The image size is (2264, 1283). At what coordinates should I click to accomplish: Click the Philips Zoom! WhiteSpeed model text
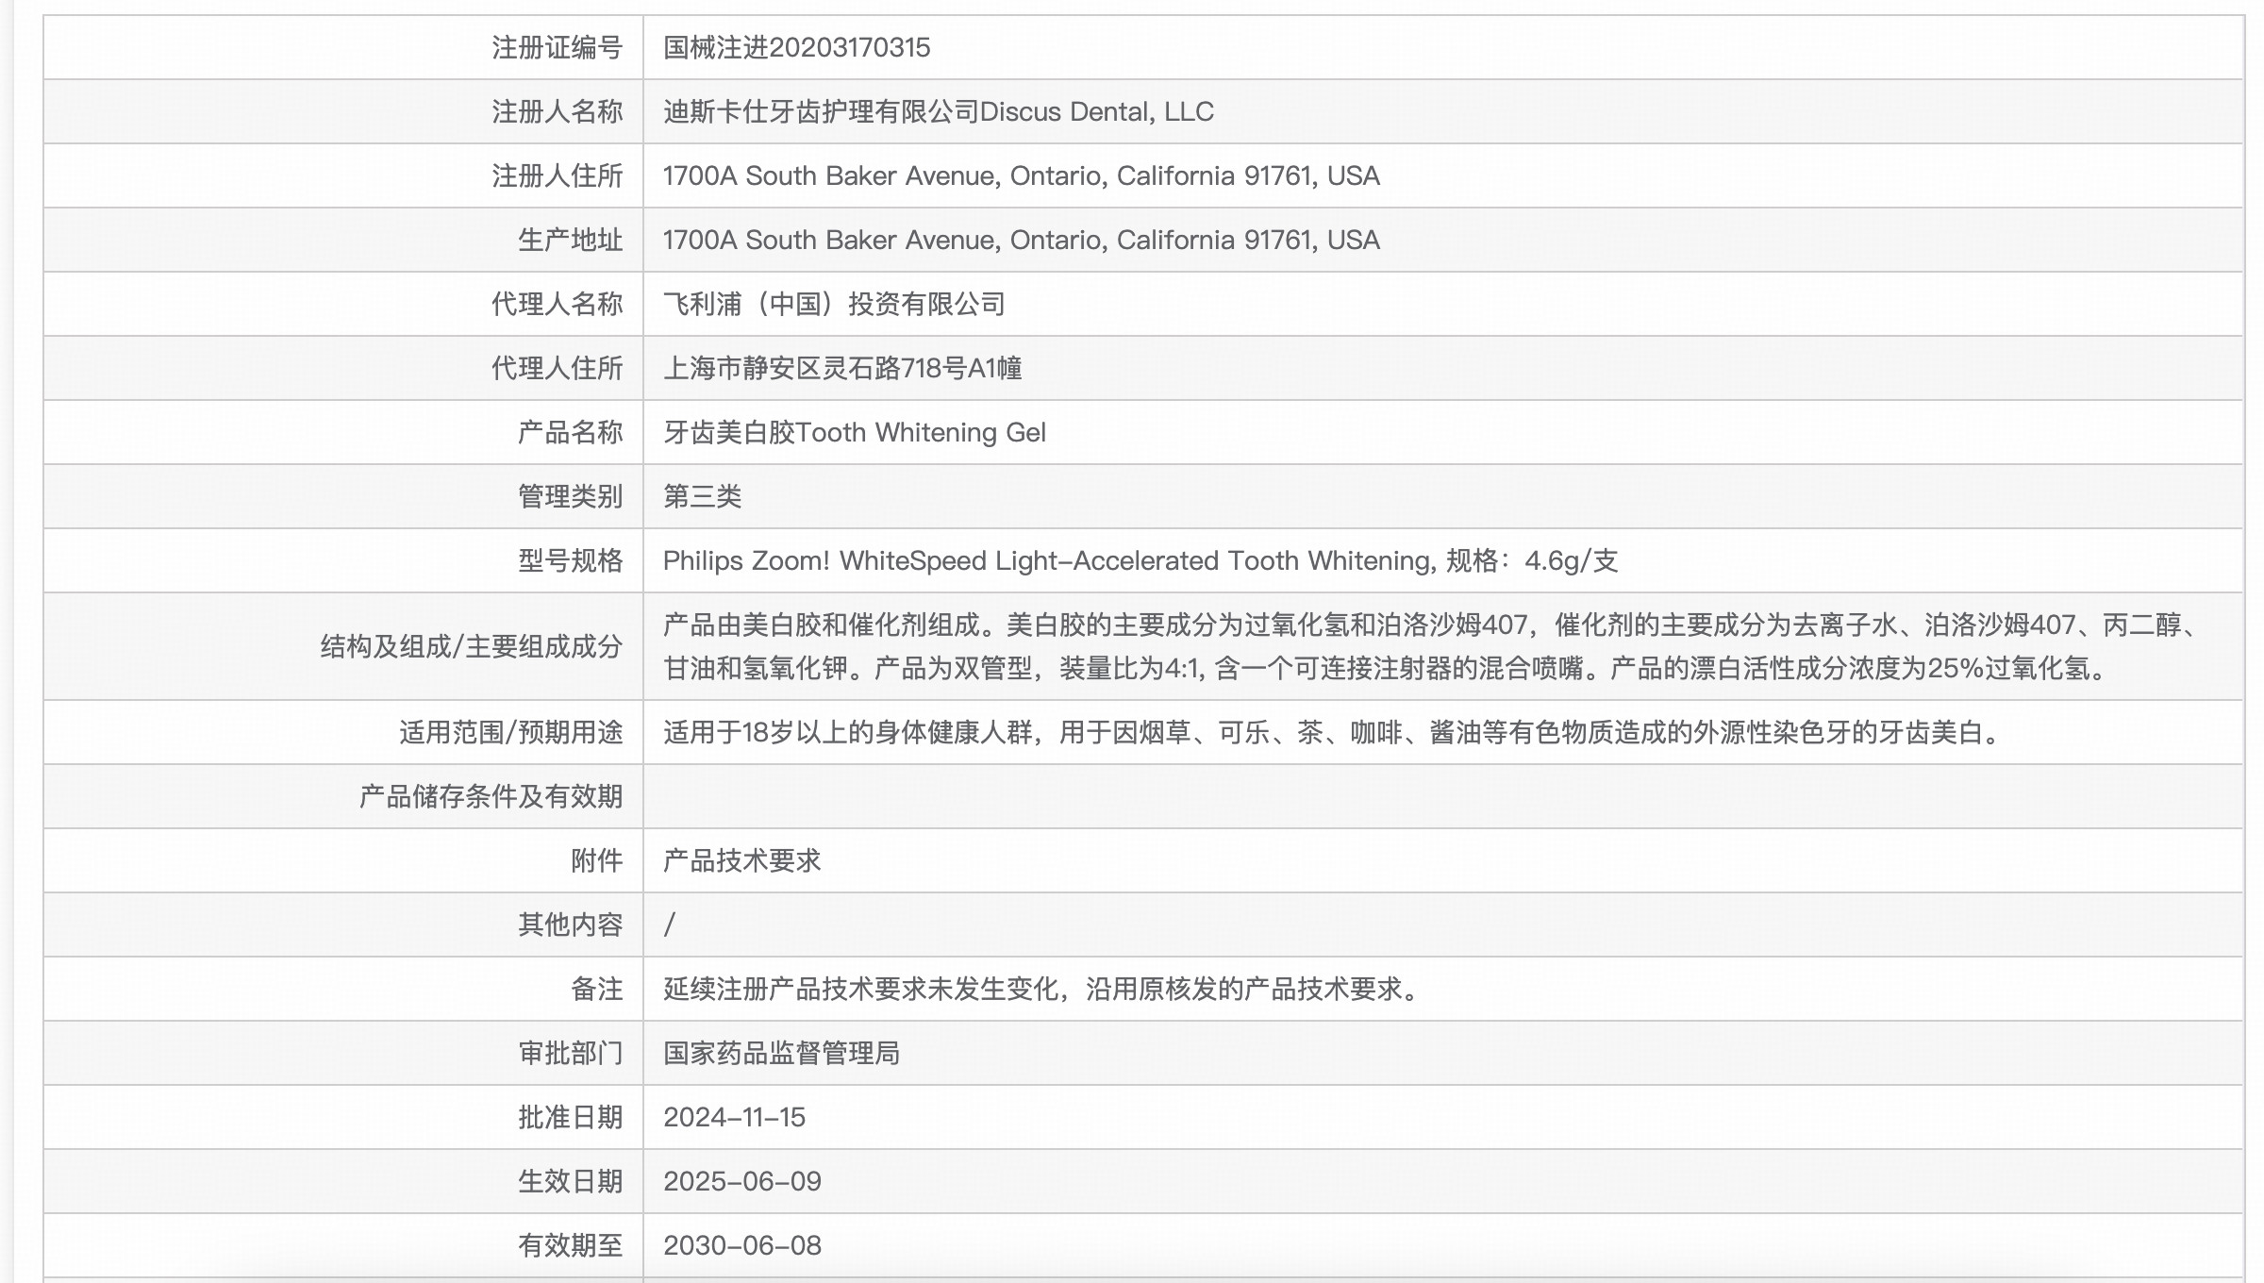(1140, 560)
